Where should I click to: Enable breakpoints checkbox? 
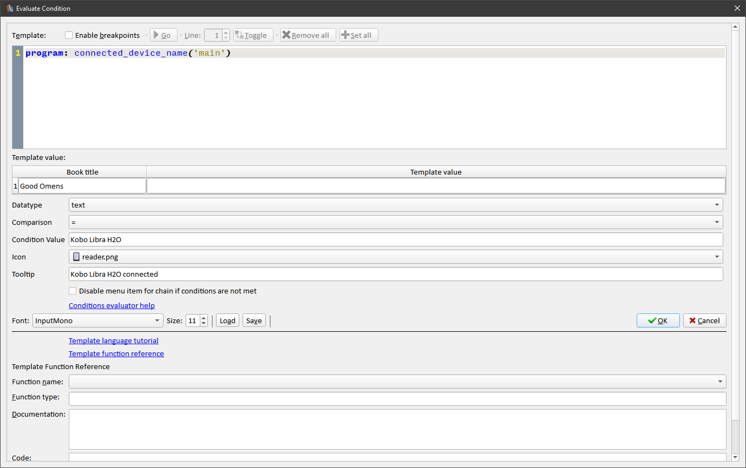point(69,35)
